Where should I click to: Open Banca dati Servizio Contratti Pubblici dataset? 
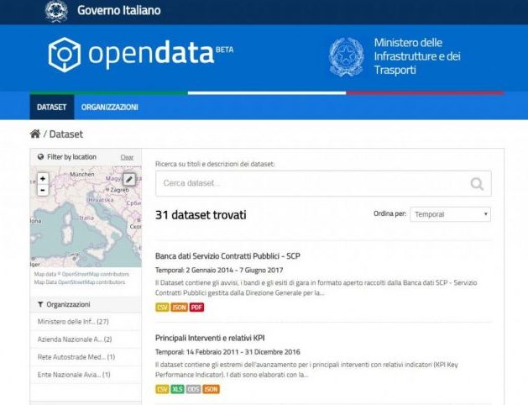[x=227, y=256]
